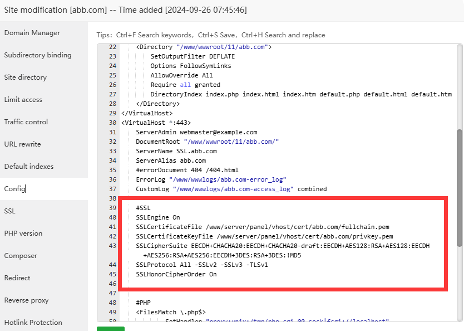
Task: Click the green save button below editor
Action: click(x=111, y=329)
